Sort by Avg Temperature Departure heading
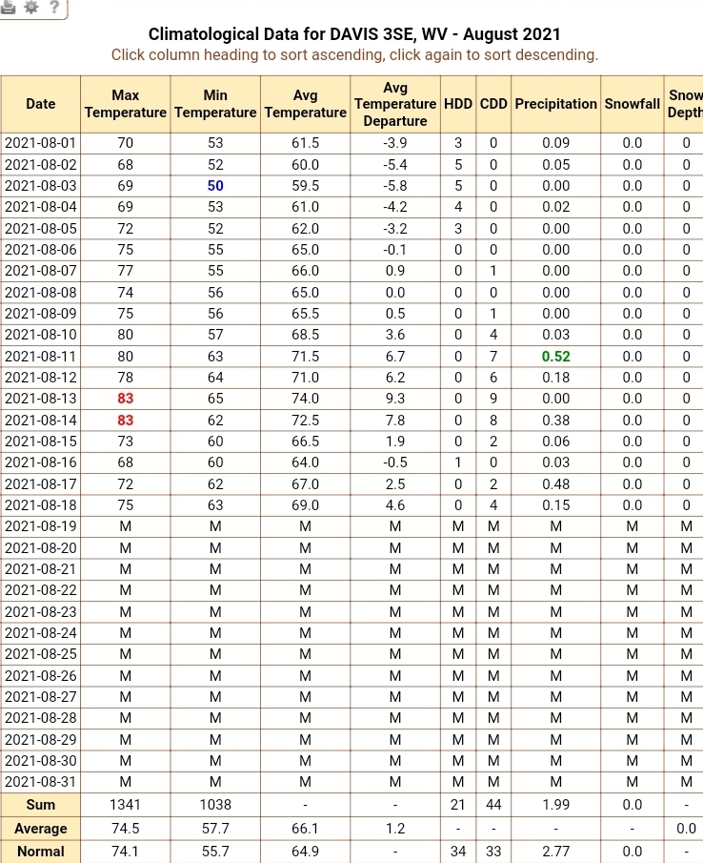 [x=395, y=104]
